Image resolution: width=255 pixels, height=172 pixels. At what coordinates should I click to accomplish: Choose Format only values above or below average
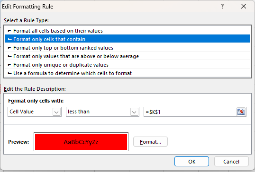[x=128, y=56]
